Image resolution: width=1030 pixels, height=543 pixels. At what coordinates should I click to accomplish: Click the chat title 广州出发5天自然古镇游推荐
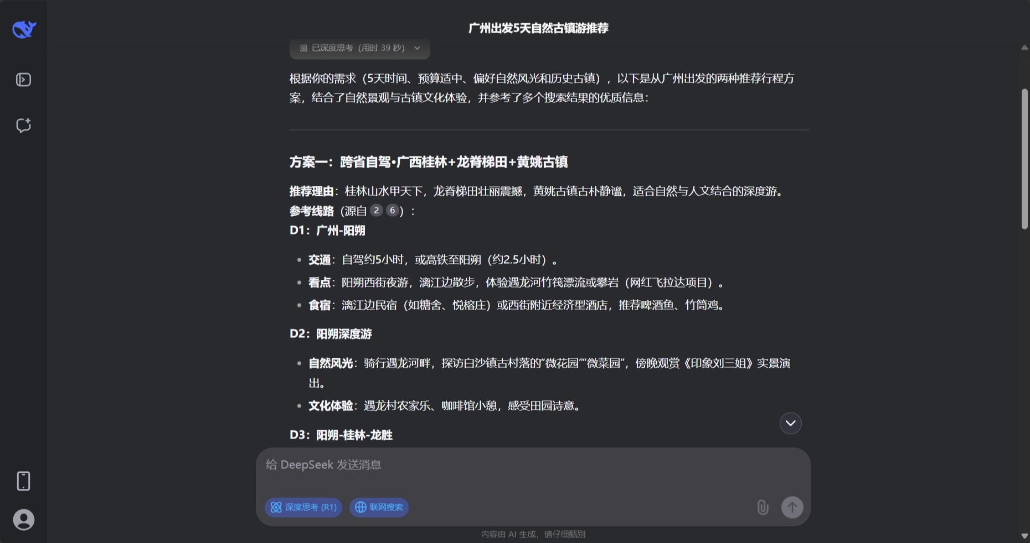538,28
